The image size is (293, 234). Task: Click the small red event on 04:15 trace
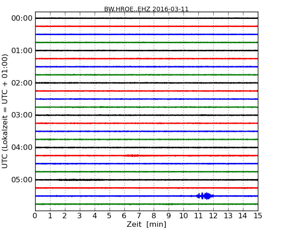[133, 155]
